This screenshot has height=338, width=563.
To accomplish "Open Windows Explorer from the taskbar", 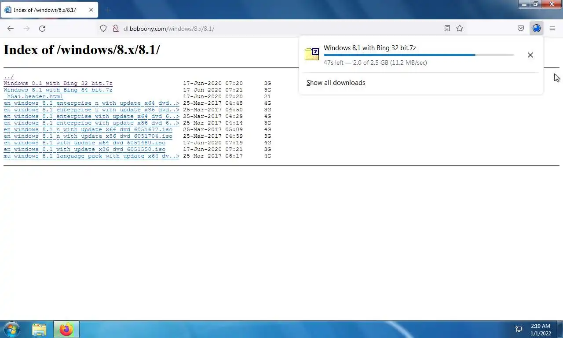I will point(39,329).
